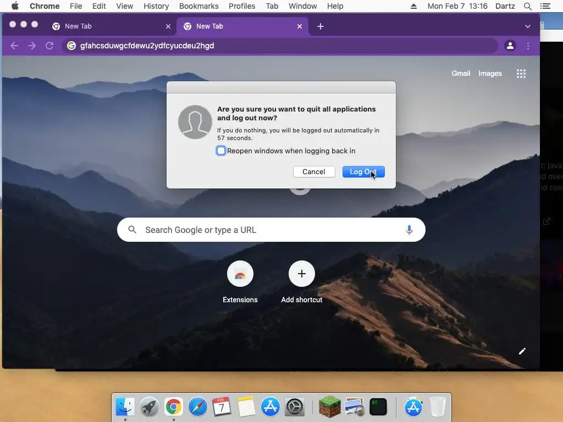Open the Tab menu
The height and width of the screenshot is (422, 563).
click(272, 6)
